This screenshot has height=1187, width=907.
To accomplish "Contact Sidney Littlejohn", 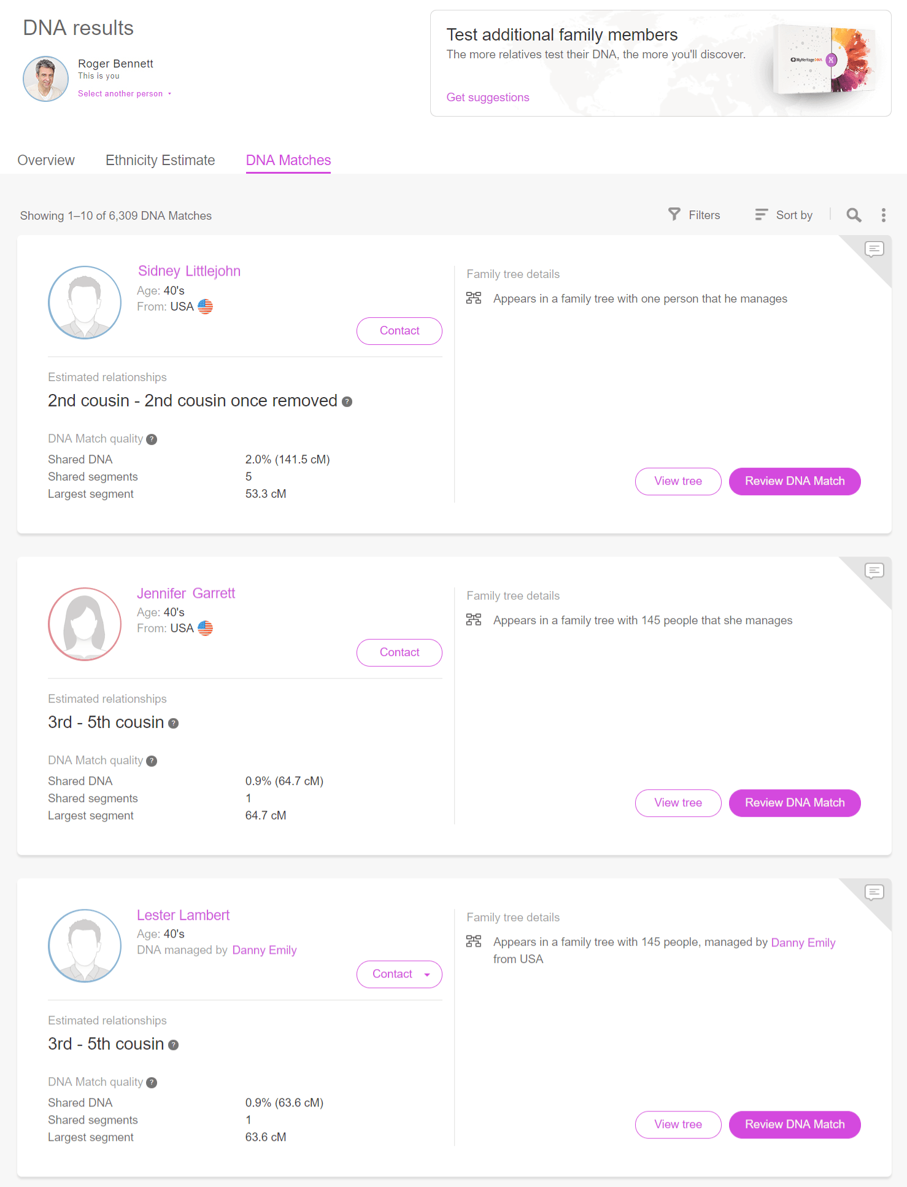I will 399,331.
